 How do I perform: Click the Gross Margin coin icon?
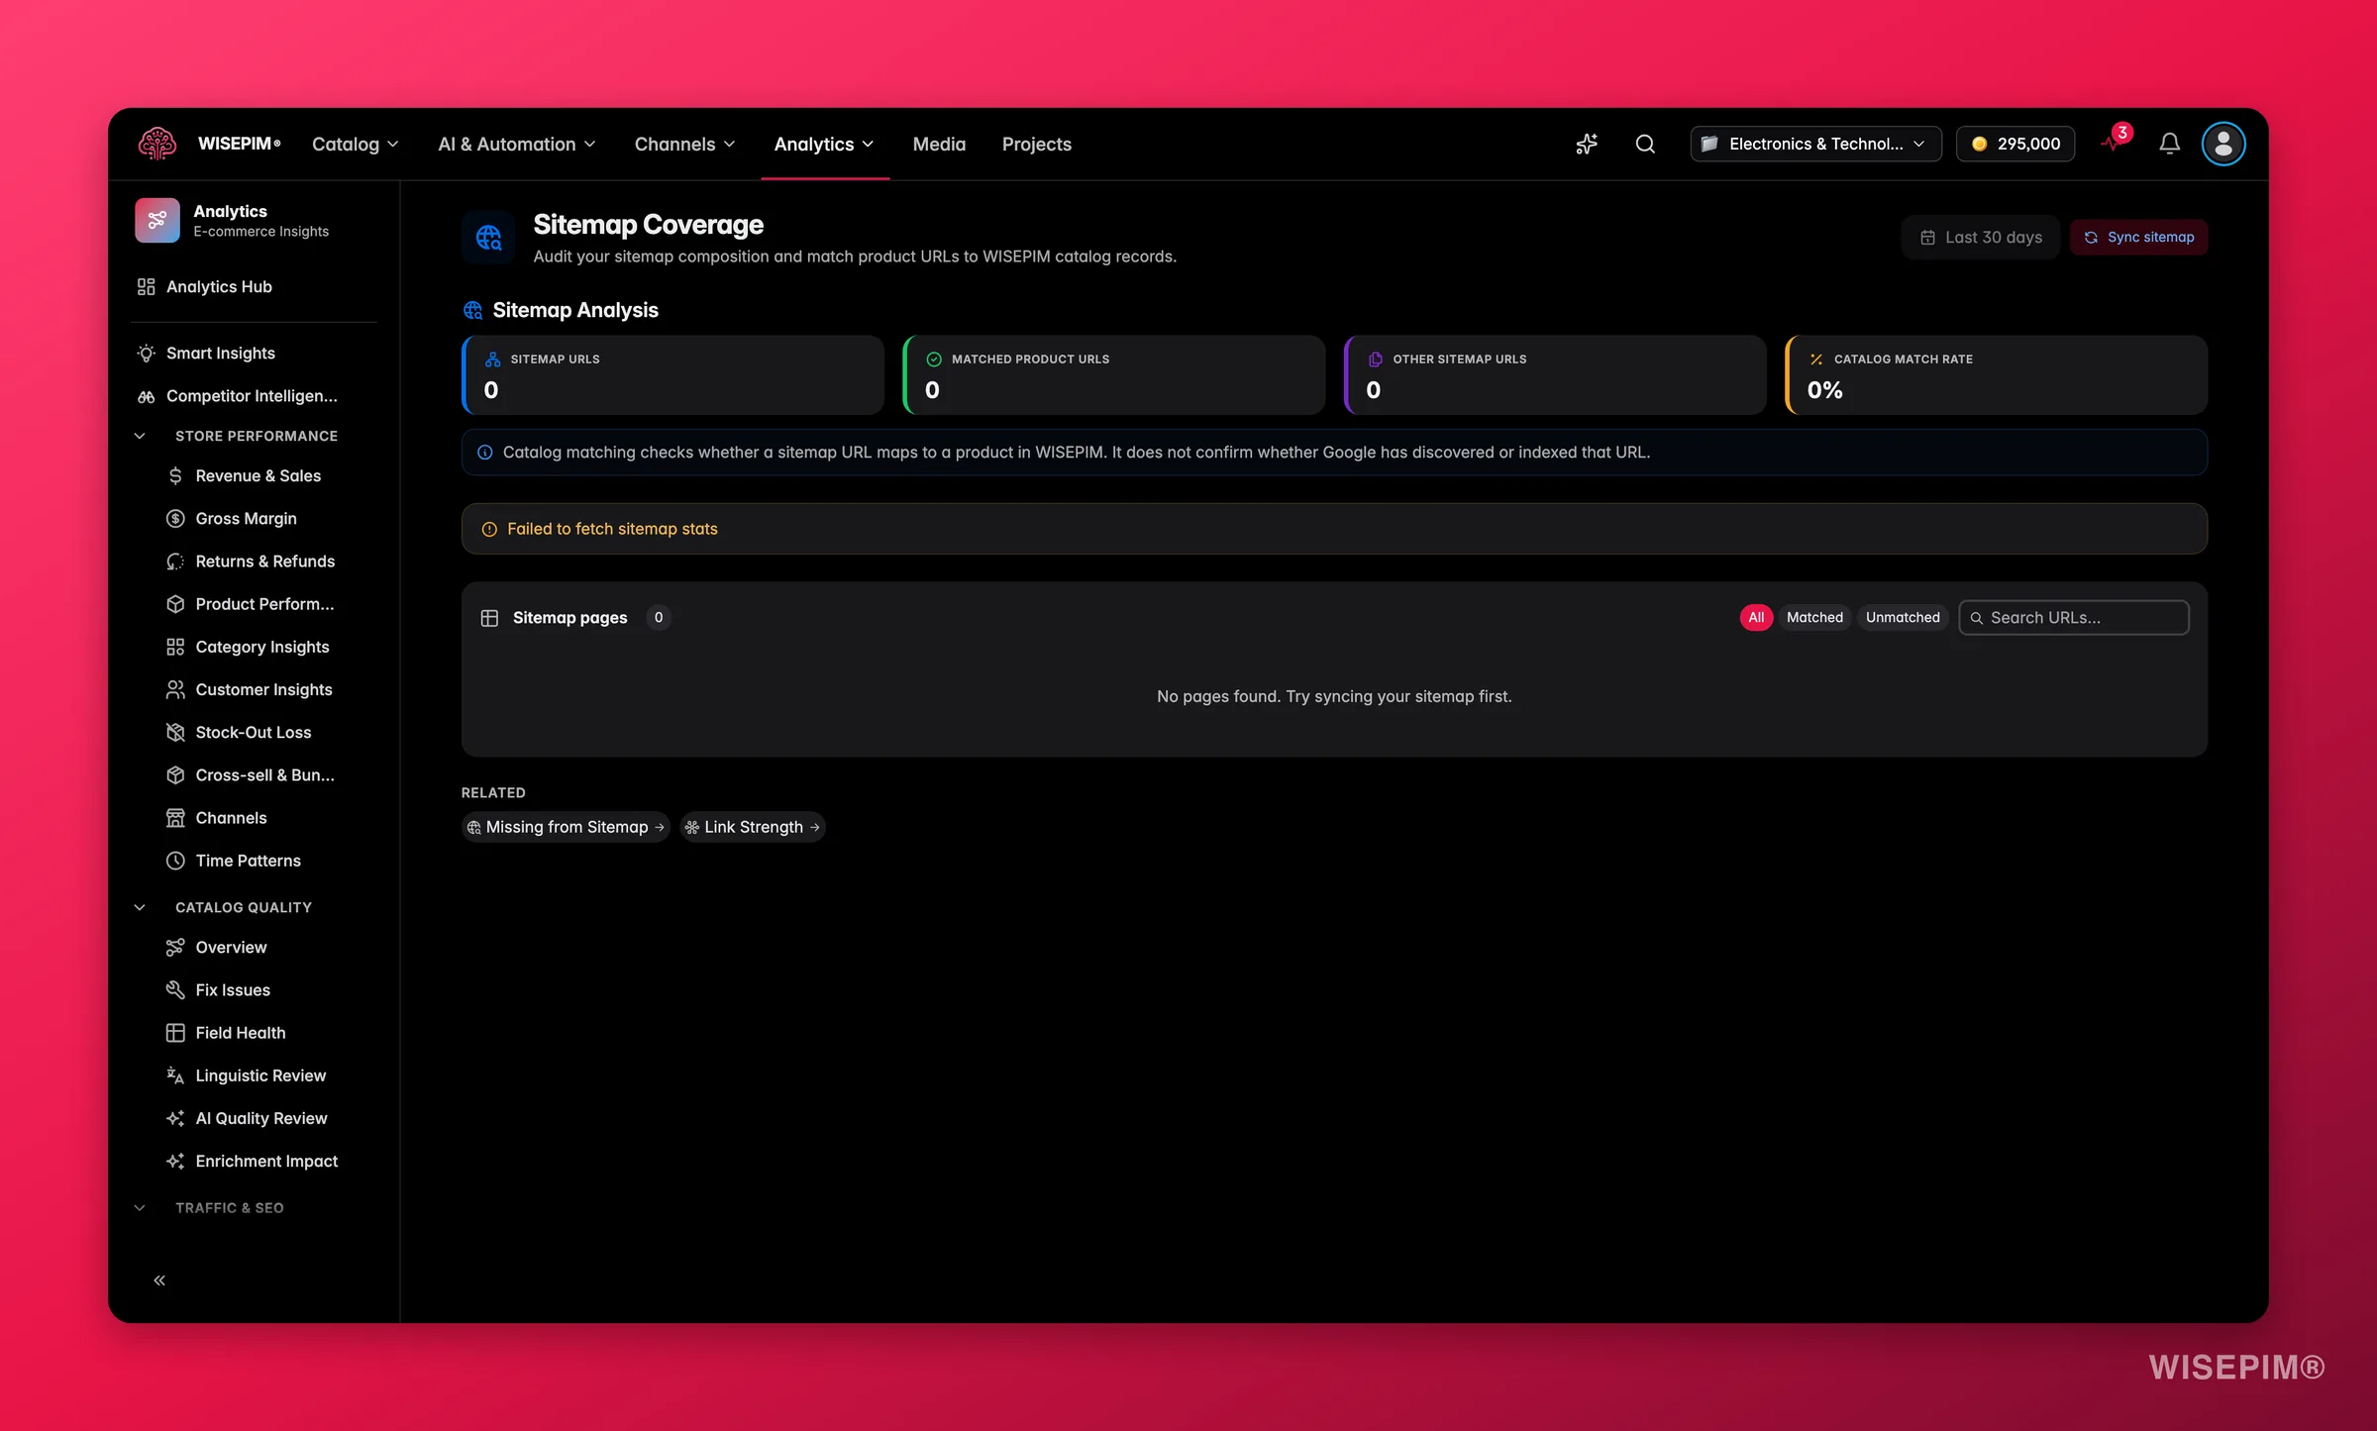point(175,519)
